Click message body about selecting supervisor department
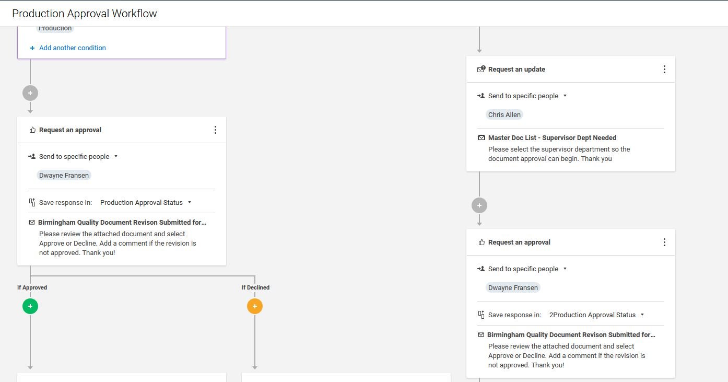Image resolution: width=728 pixels, height=382 pixels. point(559,154)
